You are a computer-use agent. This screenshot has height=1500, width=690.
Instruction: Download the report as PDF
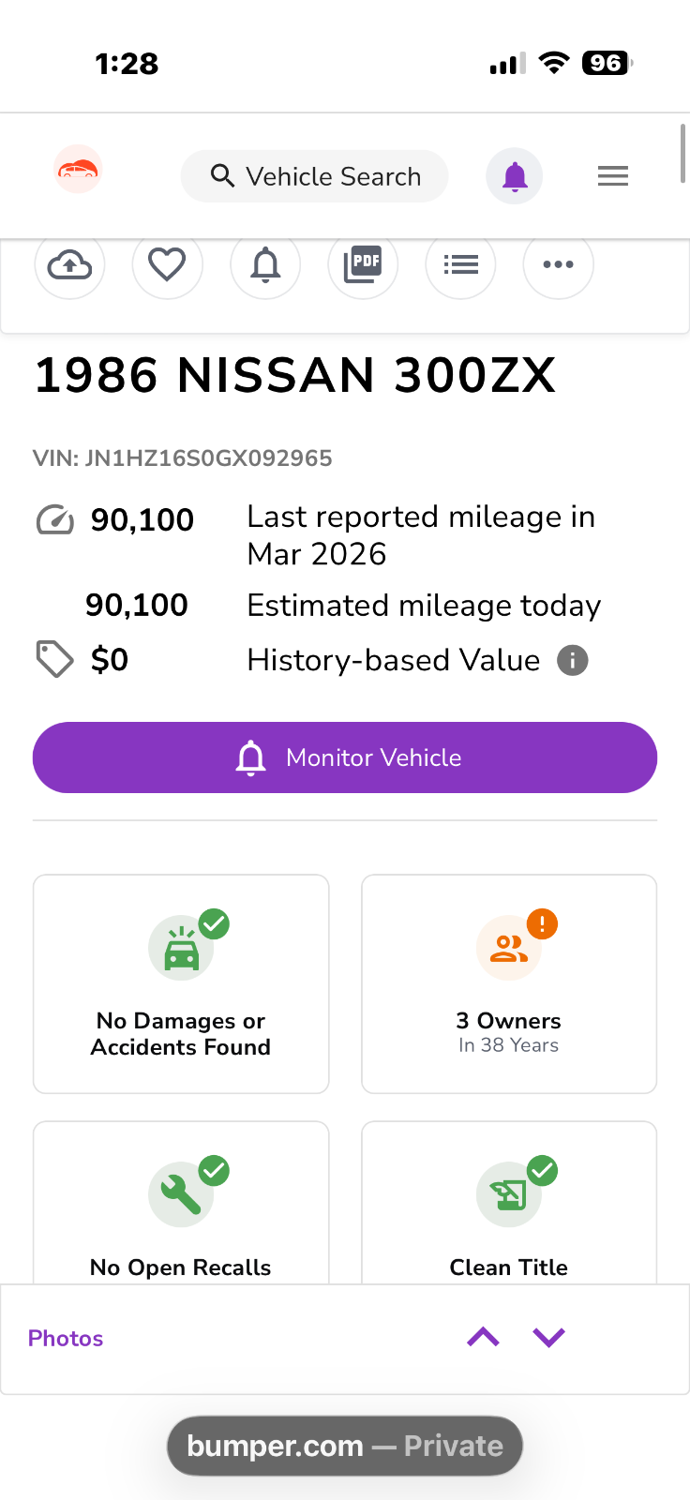pos(363,265)
